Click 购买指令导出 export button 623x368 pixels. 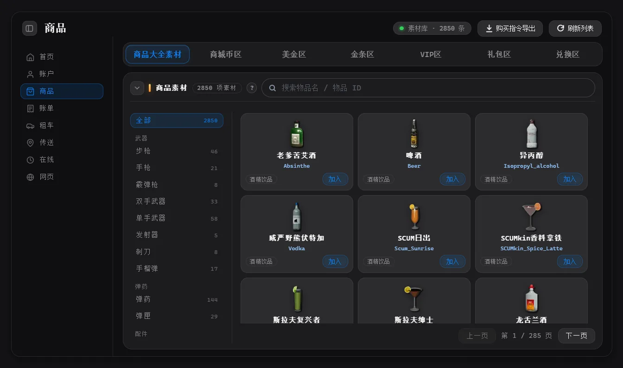(510, 28)
